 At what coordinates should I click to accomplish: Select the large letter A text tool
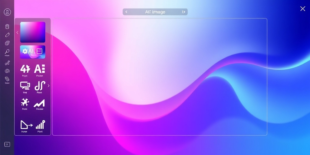pos(40,69)
